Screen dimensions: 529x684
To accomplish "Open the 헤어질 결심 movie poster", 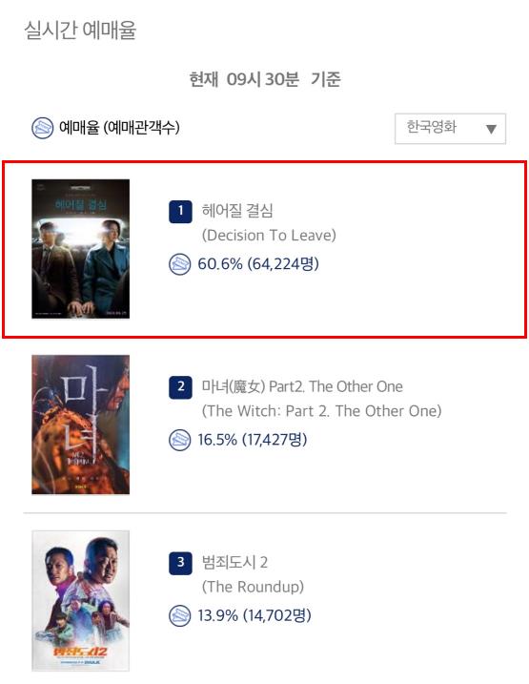I will pos(81,249).
